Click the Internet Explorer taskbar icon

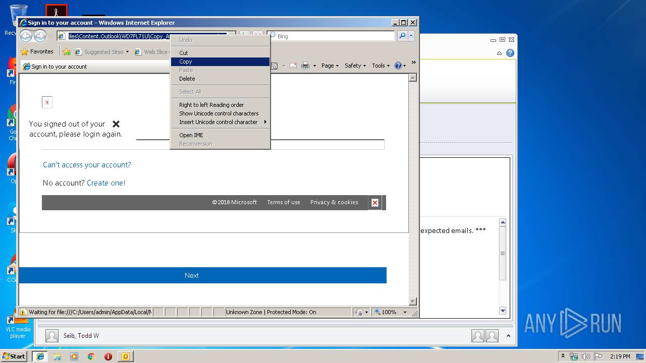(40, 356)
